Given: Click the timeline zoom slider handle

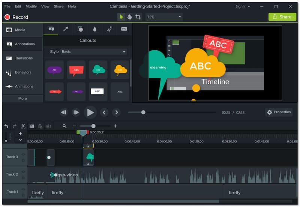Looking at the screenshot, I should (93, 126).
